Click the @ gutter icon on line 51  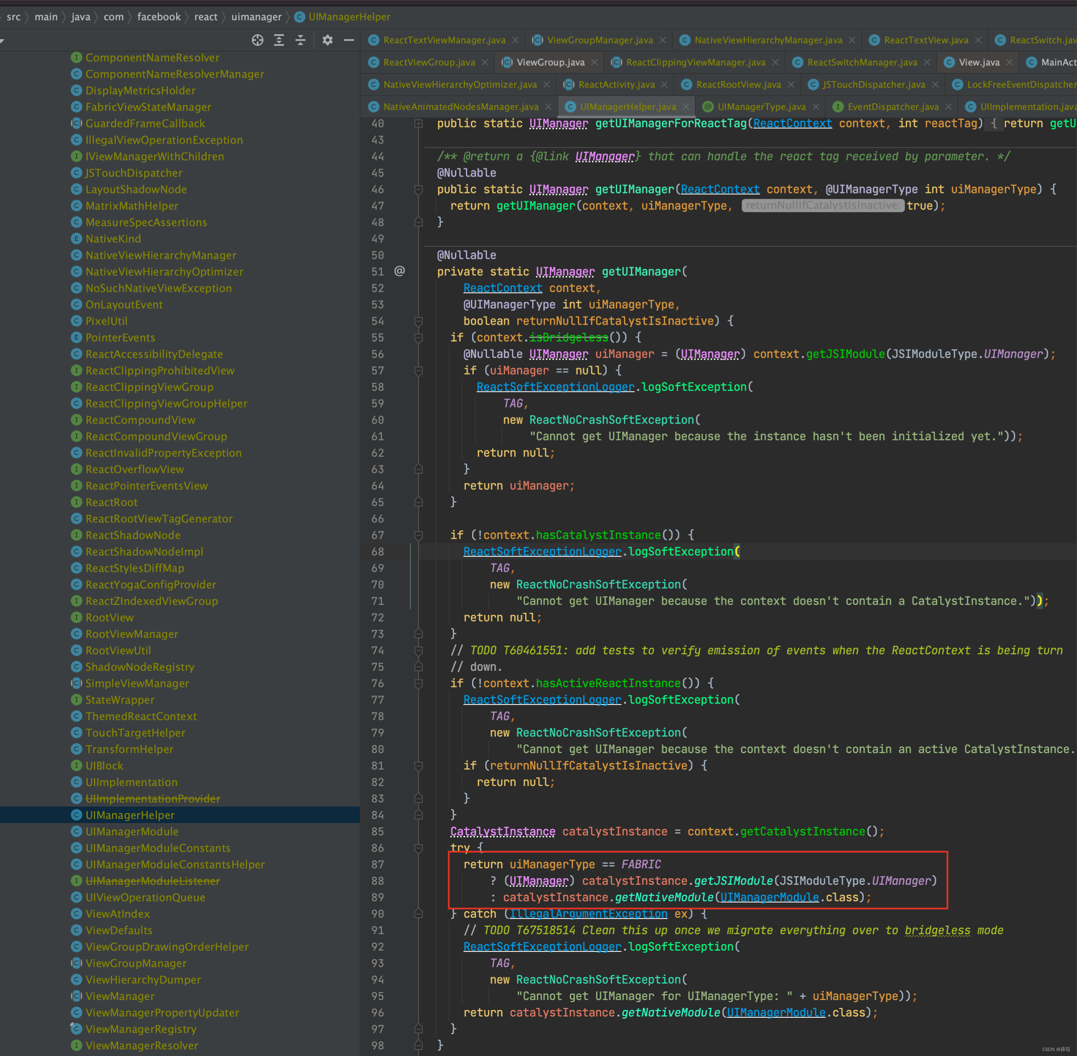(x=399, y=271)
